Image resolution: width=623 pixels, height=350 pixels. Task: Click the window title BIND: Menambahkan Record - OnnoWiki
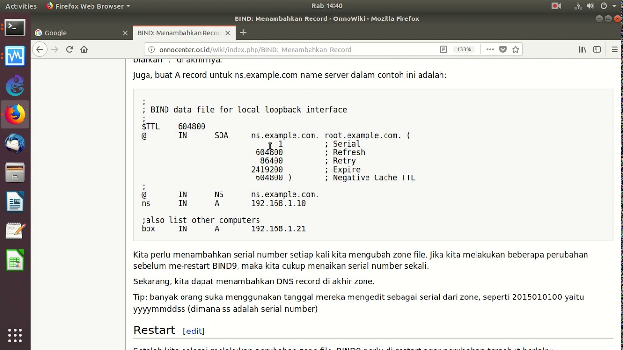[x=327, y=18]
